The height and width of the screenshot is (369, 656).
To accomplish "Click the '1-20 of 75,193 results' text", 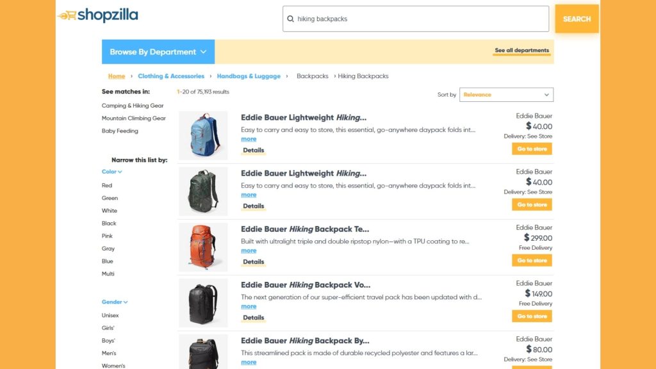I will click(x=203, y=92).
